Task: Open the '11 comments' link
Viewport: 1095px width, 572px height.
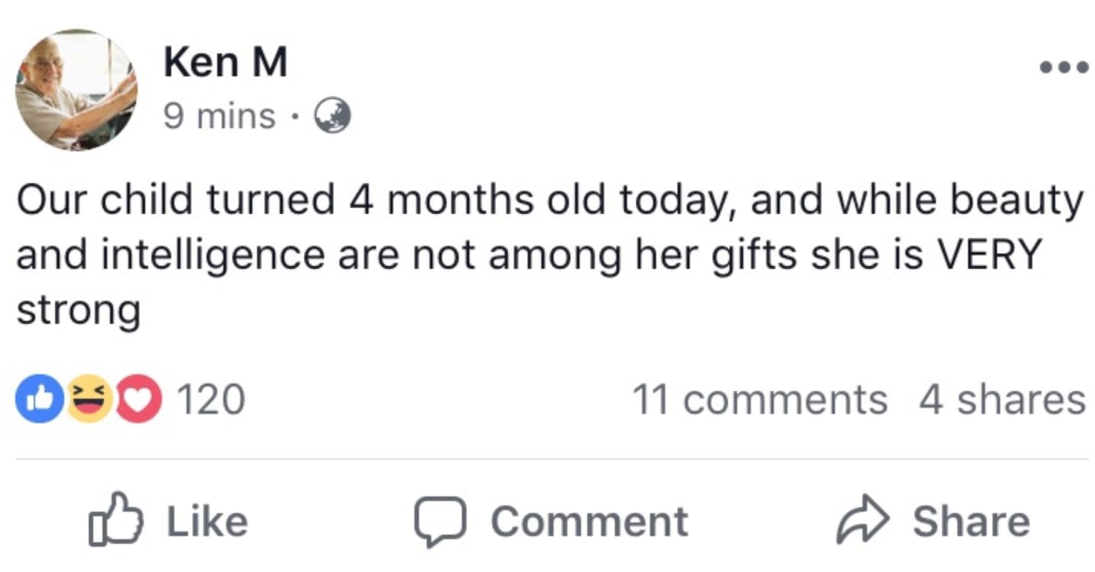Action: (759, 399)
